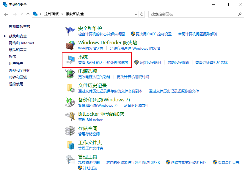Screen dimensions: 248x187
Task: Open 常见计算机问题疑难解答 link
Action: (198, 34)
